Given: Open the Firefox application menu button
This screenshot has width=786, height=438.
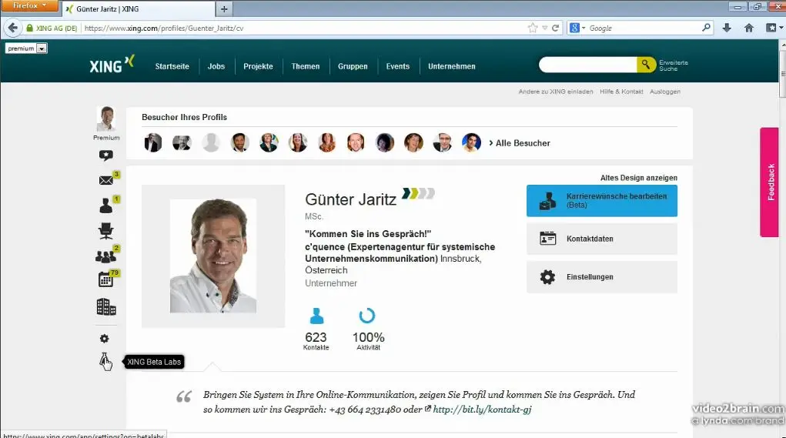Looking at the screenshot, I should (29, 6).
